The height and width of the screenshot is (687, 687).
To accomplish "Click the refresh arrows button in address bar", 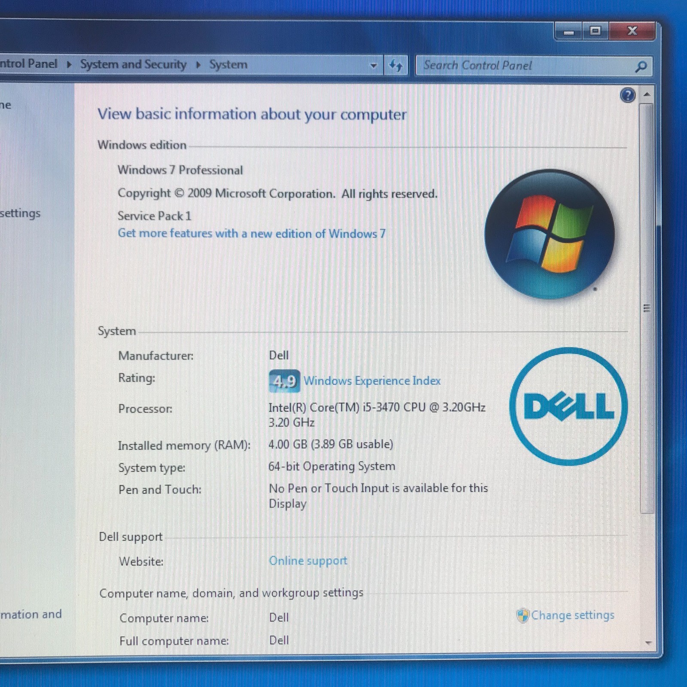I will click(x=395, y=66).
